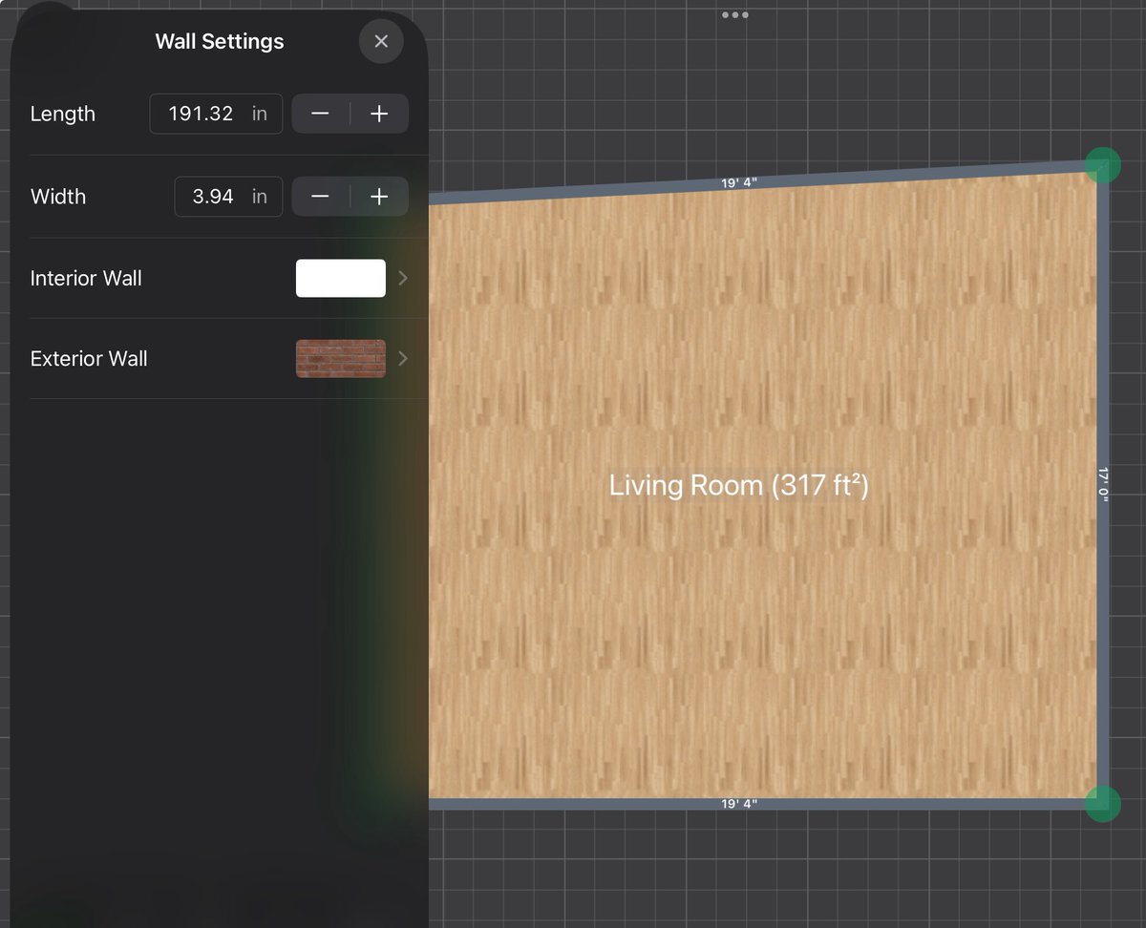
Task: Decrease wall Width with minus button
Action: [x=320, y=197]
